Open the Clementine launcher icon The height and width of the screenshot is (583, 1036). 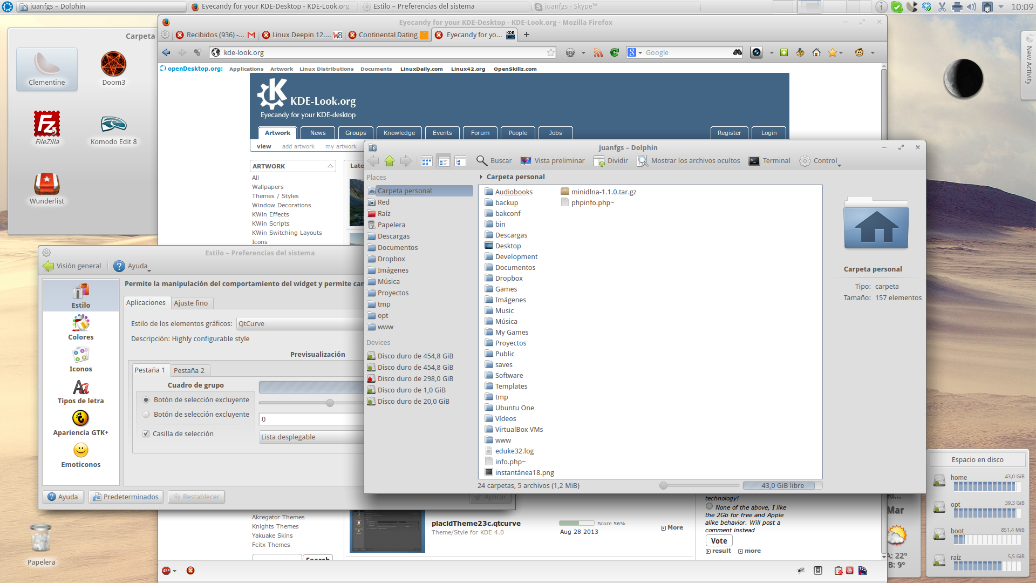47,69
